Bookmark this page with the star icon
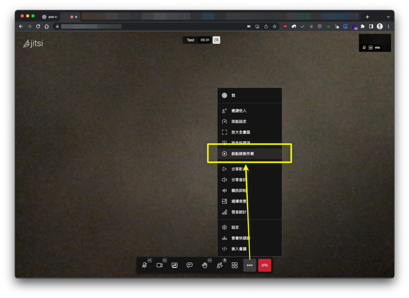409x298 pixels. 275,26
